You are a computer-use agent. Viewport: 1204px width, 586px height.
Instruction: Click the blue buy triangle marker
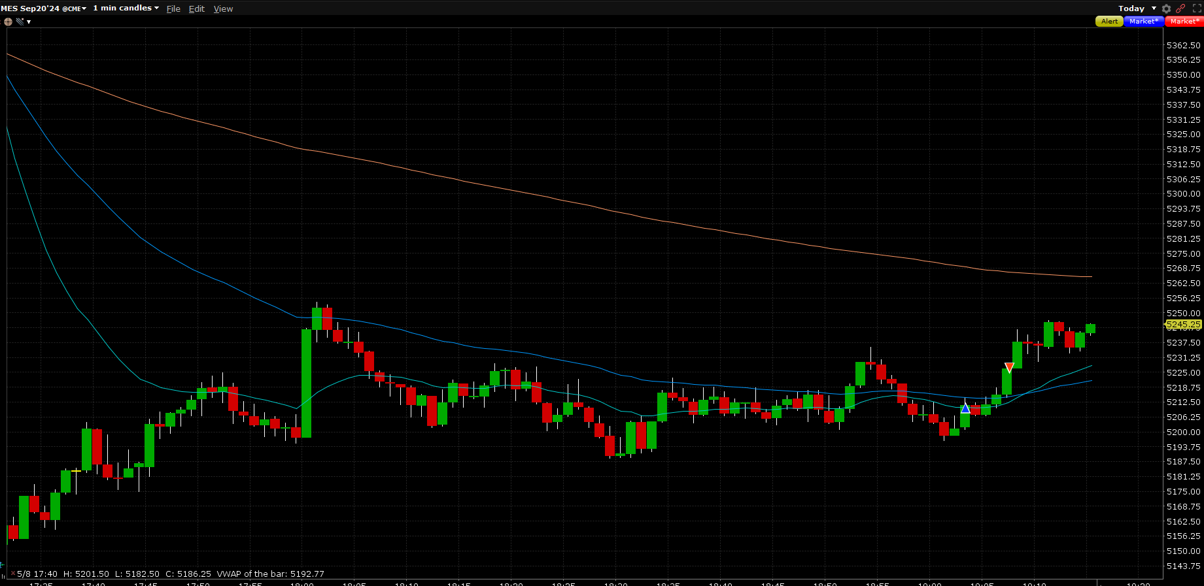pos(965,408)
